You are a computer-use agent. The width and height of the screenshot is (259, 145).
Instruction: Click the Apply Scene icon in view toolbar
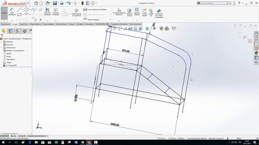(x=167, y=29)
